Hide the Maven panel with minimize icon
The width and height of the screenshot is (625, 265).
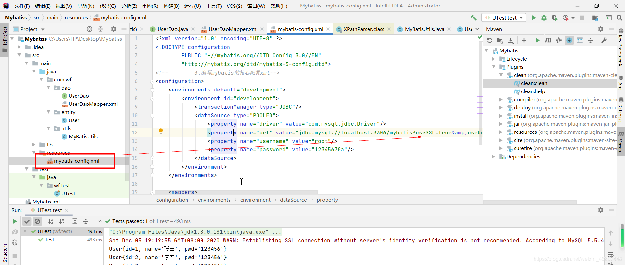[x=611, y=29]
